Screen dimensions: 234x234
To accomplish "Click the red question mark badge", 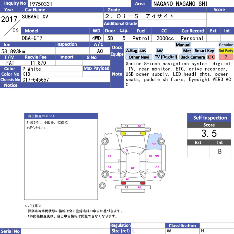I will pyautogui.click(x=226, y=57).
